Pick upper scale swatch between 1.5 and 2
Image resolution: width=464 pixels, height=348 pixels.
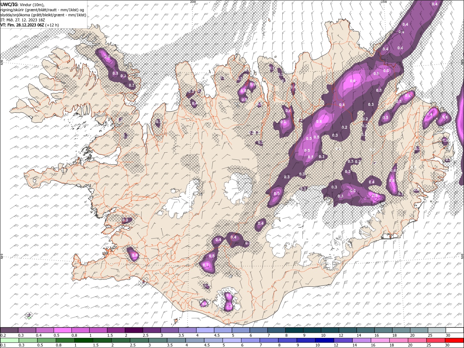116,330
